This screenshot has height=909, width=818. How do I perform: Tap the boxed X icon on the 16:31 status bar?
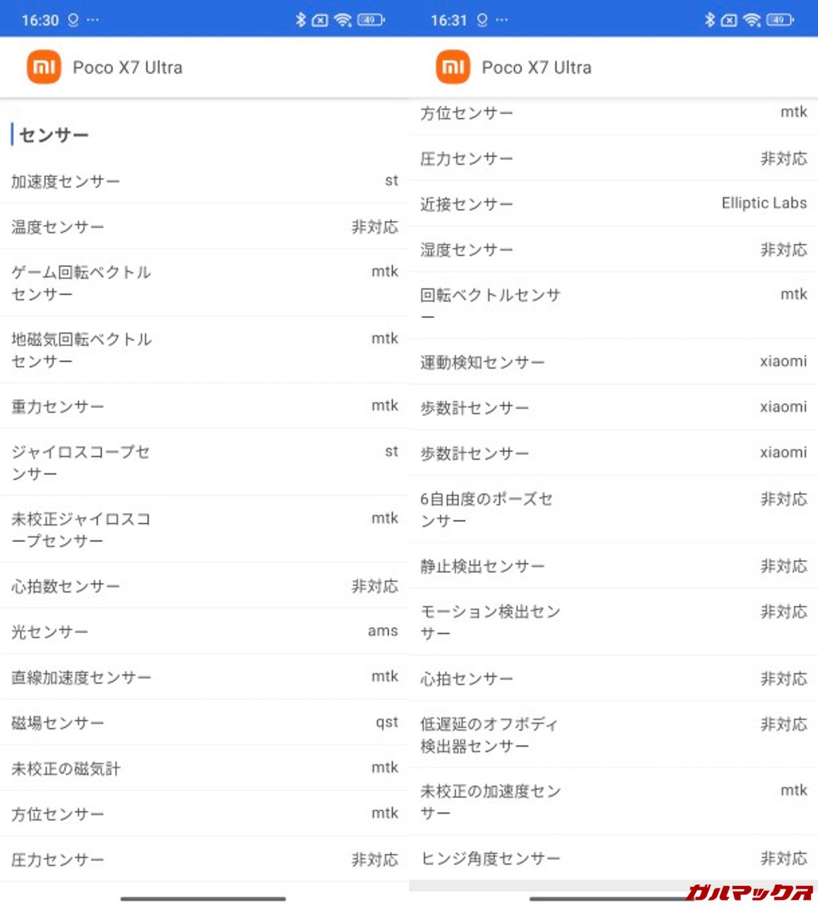[x=729, y=20]
